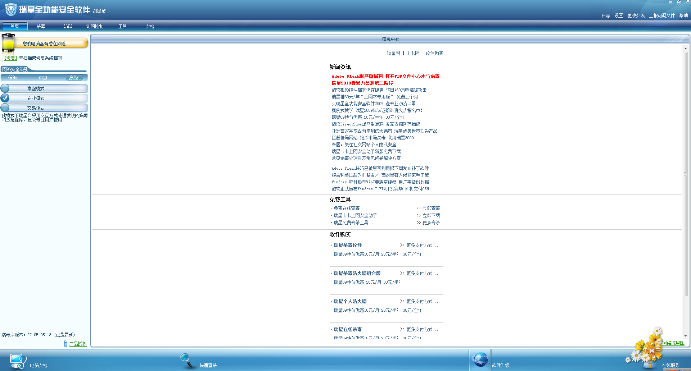
Task: Open 专题：关注社交网站个人隐私安全 link
Action: 364,145
